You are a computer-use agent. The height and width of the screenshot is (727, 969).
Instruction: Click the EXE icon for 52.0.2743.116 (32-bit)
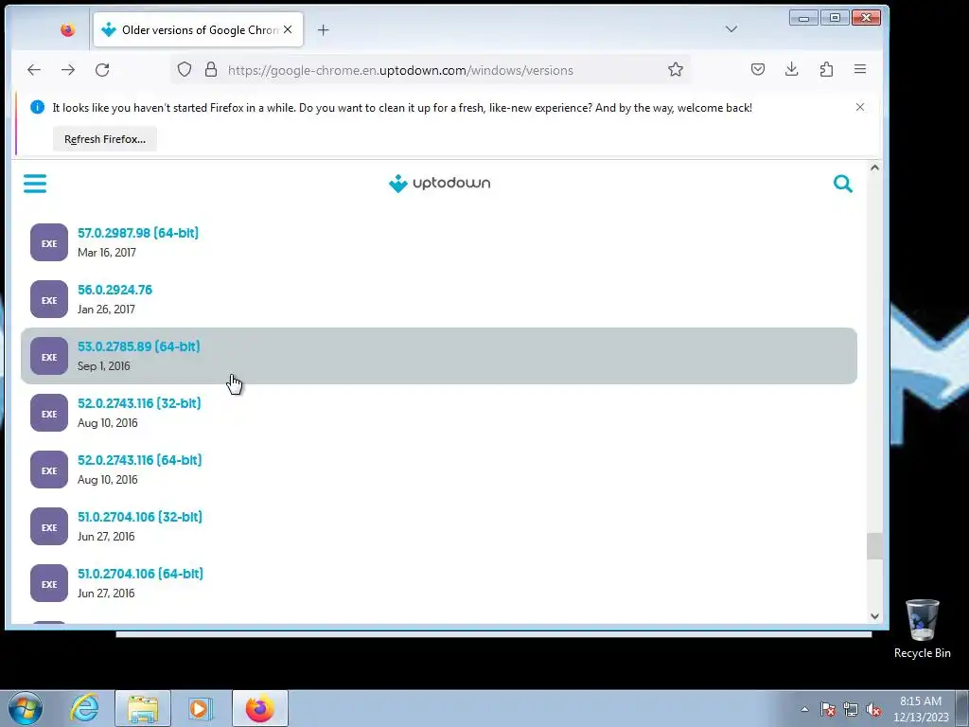click(x=49, y=413)
